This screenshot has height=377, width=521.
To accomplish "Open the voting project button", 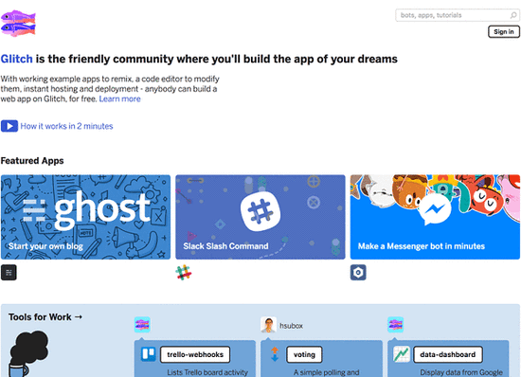I will [x=304, y=355].
